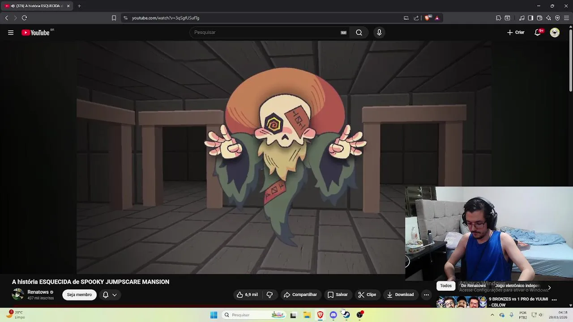Viewport: 573px width, 322px height.
Task: Open the Renatows channel name
Action: coord(38,292)
